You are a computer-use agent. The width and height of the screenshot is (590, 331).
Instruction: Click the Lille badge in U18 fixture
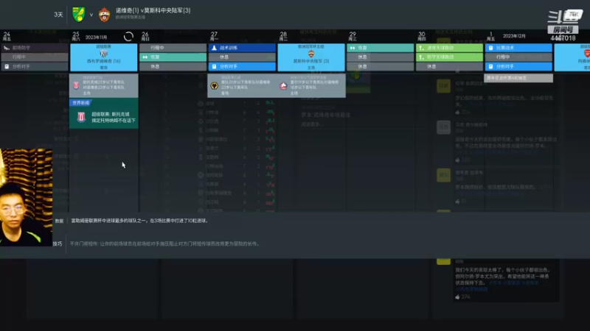click(283, 86)
